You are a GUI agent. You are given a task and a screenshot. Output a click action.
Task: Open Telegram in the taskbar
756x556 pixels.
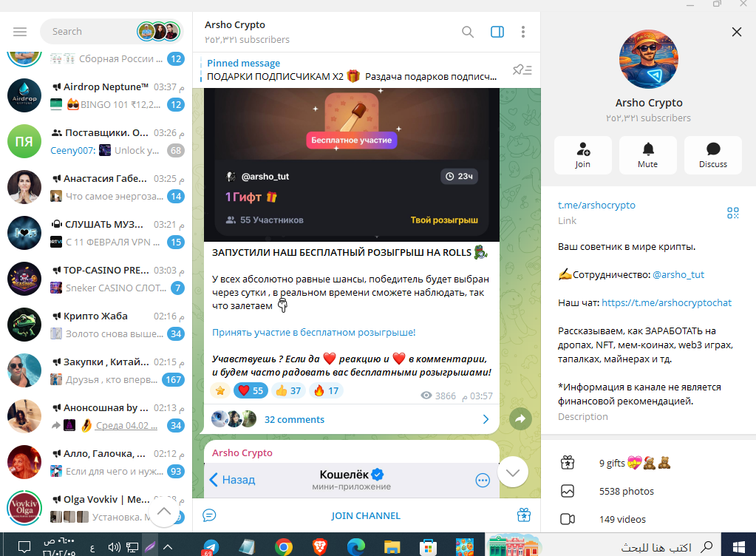pos(210,547)
